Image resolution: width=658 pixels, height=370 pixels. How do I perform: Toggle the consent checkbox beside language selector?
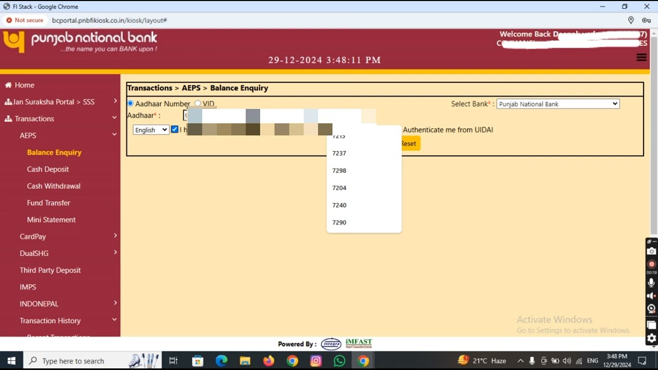(175, 129)
